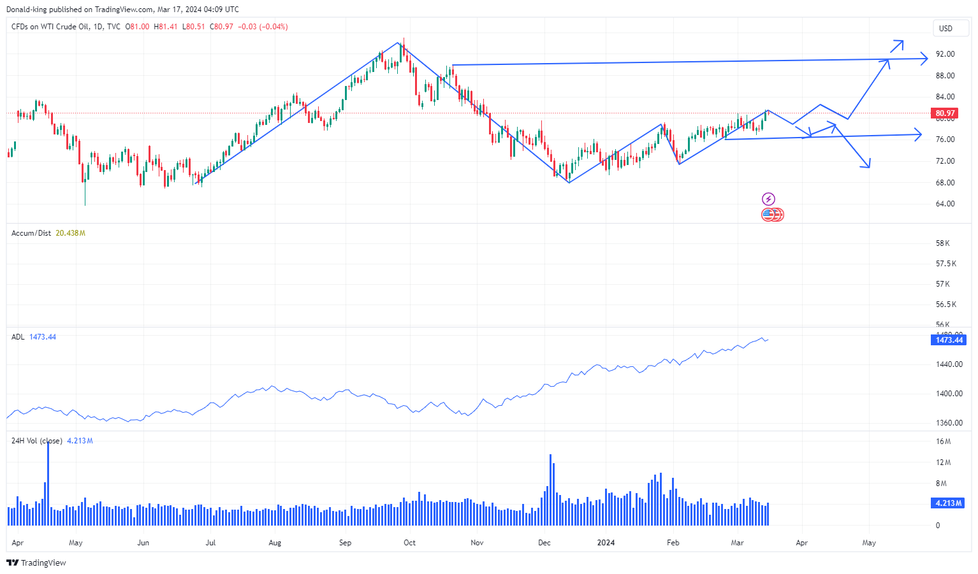Click the 68.00 price axis label
978x574 pixels.
945,183
